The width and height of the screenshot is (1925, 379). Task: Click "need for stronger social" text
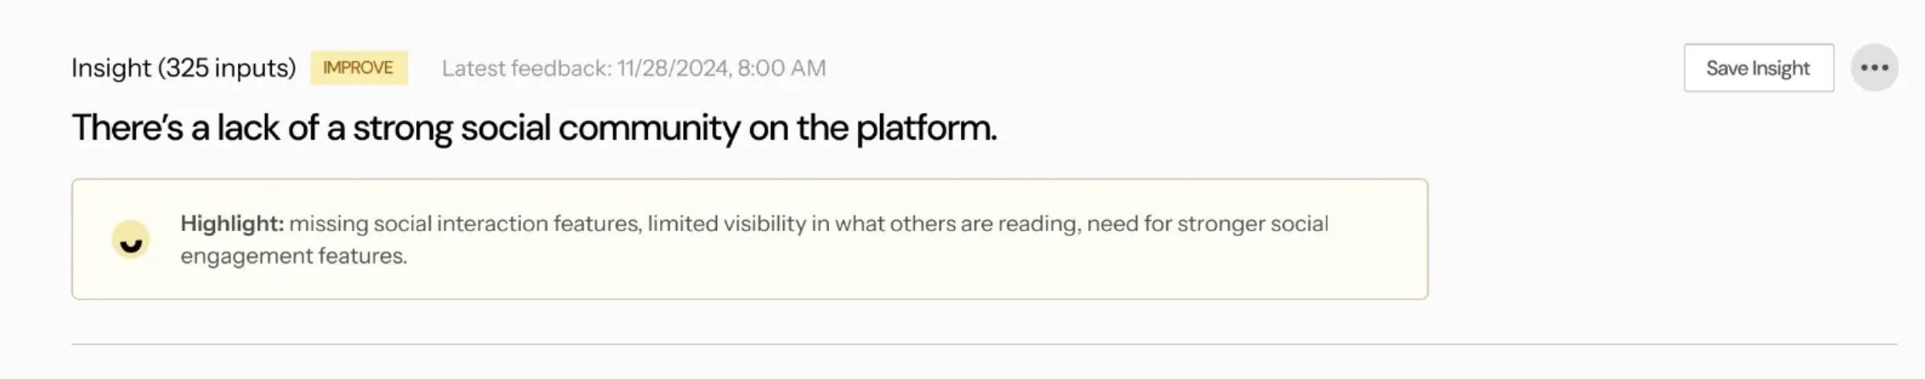(x=1207, y=223)
